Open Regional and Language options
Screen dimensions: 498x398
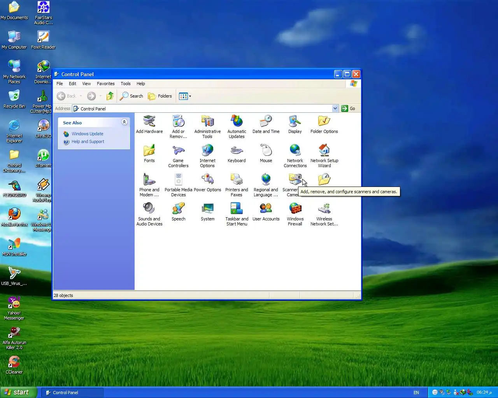[266, 185]
